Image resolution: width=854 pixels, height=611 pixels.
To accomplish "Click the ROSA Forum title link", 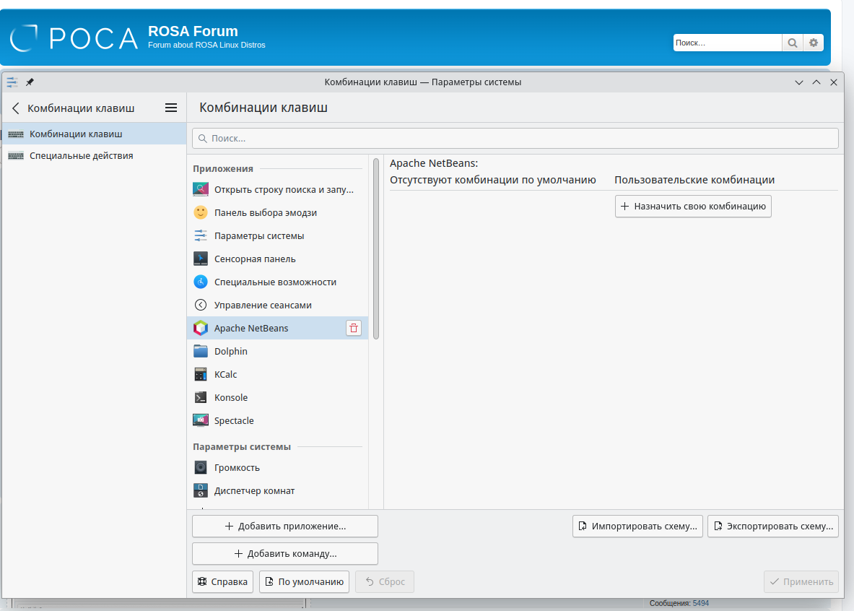I will tap(193, 31).
